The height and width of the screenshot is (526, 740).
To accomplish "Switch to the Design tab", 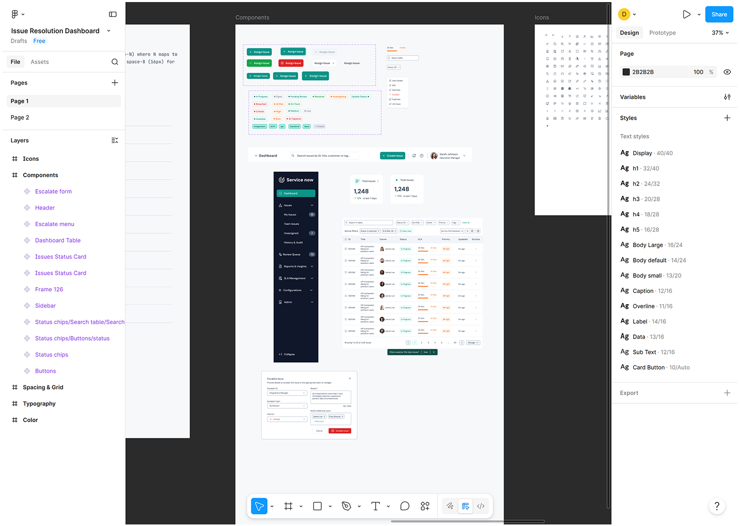I will click(x=630, y=33).
